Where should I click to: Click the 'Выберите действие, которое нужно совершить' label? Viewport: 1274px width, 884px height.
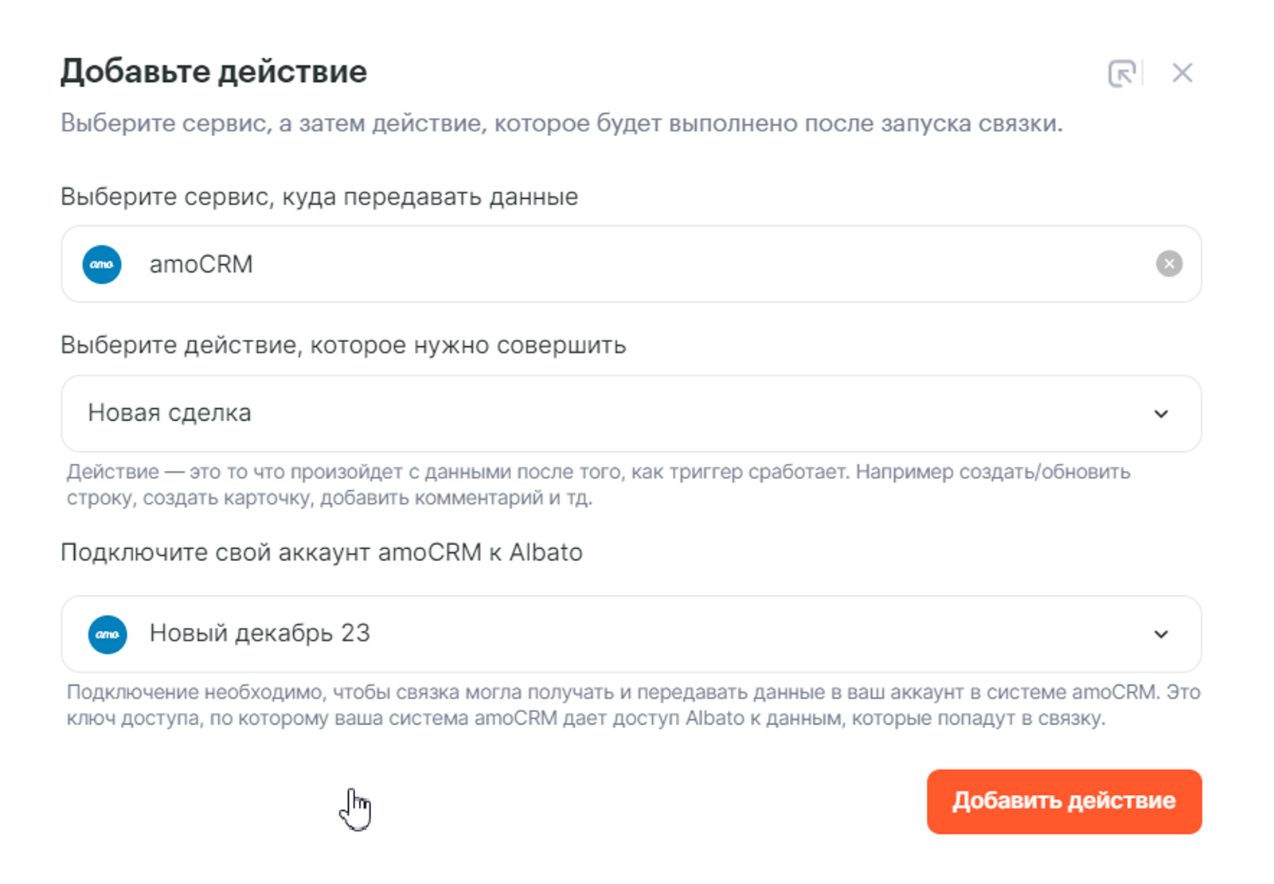343,345
